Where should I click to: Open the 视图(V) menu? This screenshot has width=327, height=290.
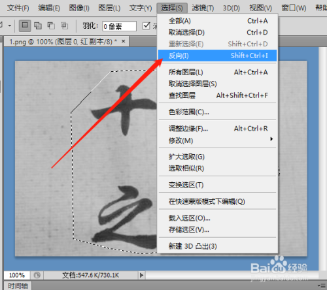[261, 8]
